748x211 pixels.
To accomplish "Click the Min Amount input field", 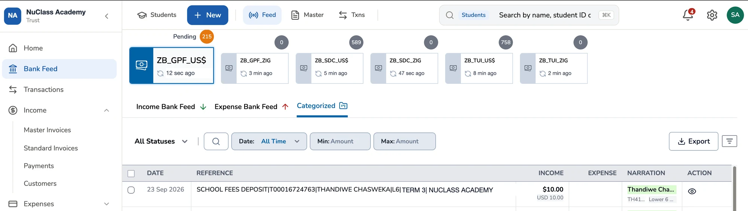I will tap(340, 141).
